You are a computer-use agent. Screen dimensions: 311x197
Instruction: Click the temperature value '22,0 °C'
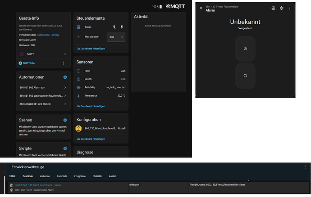[121, 96]
